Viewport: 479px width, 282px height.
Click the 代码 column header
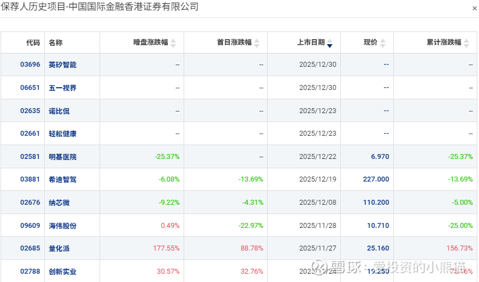click(x=33, y=42)
